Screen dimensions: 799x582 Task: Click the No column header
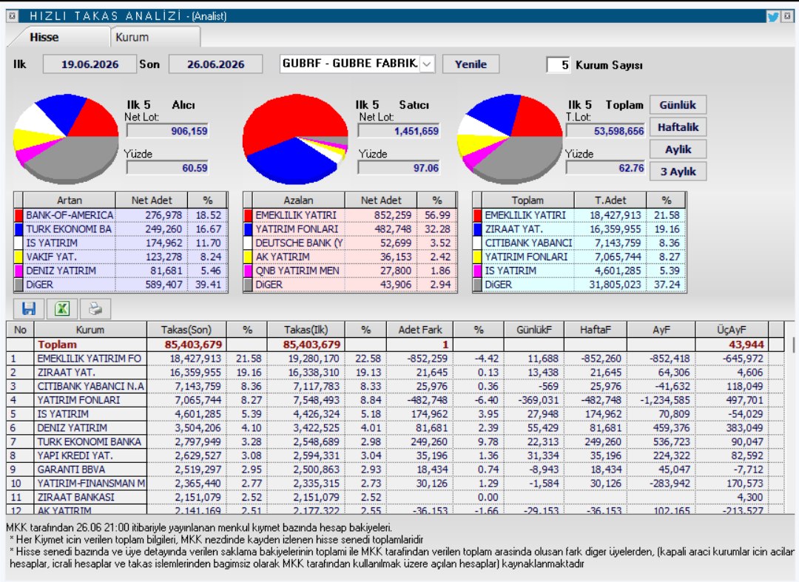pos(20,329)
